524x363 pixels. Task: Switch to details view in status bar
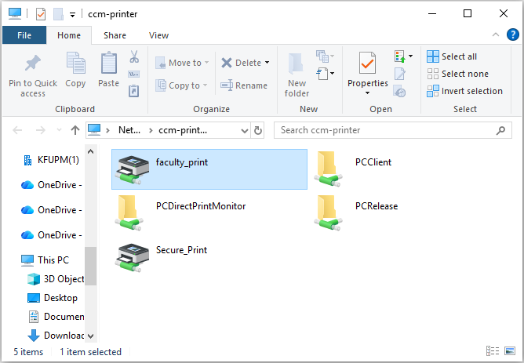point(493,352)
